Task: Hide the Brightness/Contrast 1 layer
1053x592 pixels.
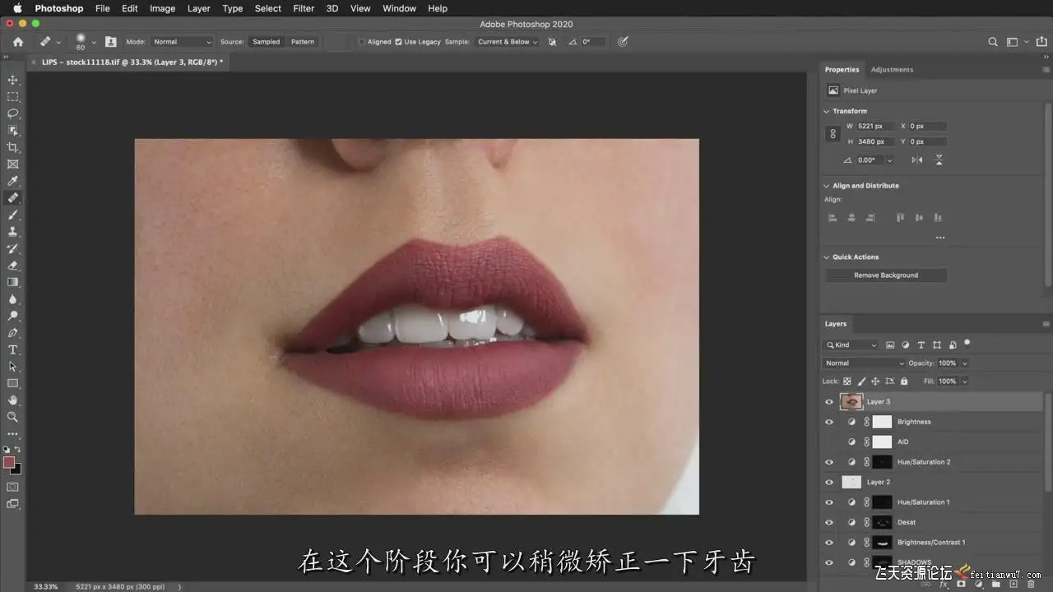Action: pyautogui.click(x=829, y=543)
